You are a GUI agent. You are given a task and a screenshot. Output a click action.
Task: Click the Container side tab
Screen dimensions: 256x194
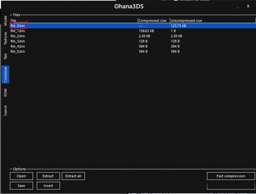[5, 75]
